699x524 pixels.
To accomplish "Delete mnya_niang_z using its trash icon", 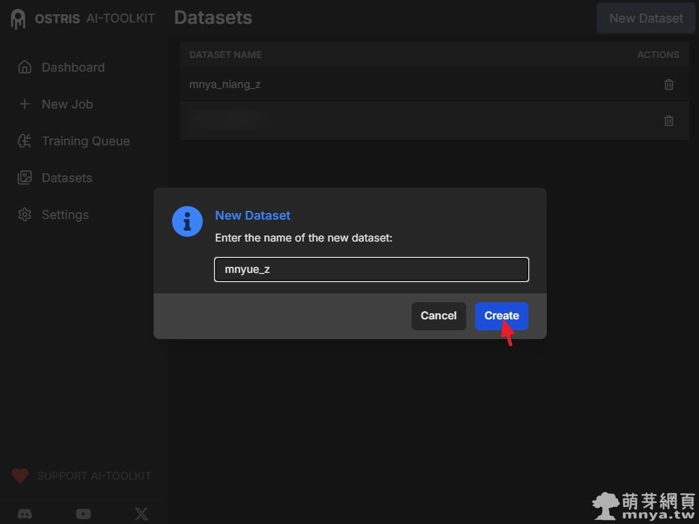I will coord(668,85).
